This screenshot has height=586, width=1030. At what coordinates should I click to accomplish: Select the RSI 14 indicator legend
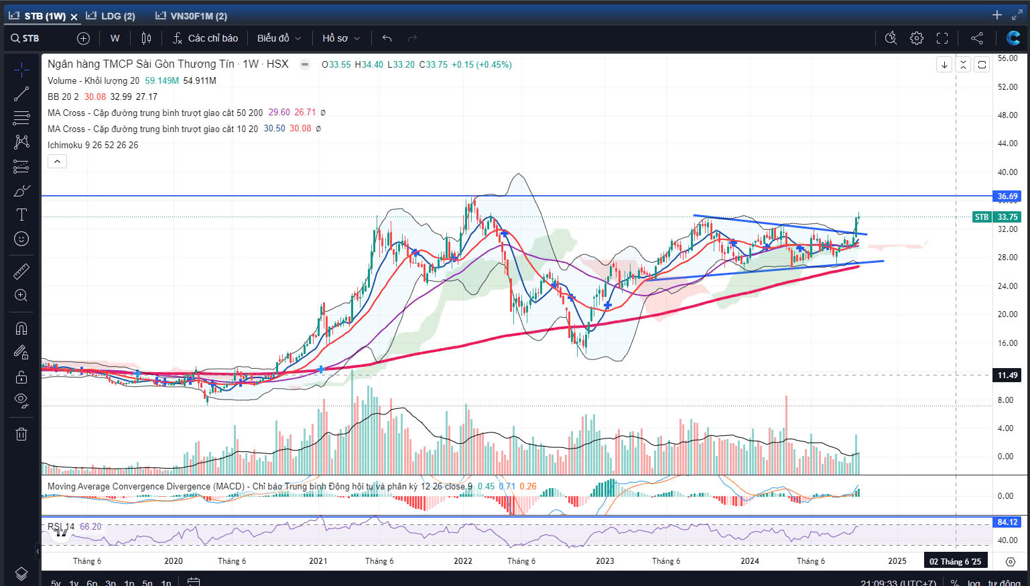(x=61, y=526)
